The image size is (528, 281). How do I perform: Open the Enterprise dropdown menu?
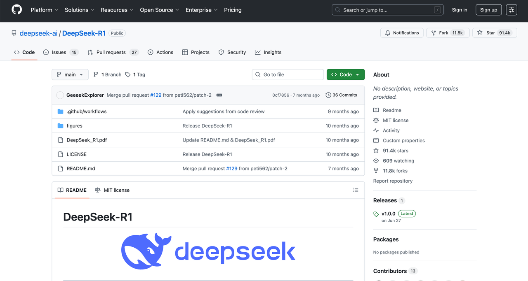coord(202,10)
